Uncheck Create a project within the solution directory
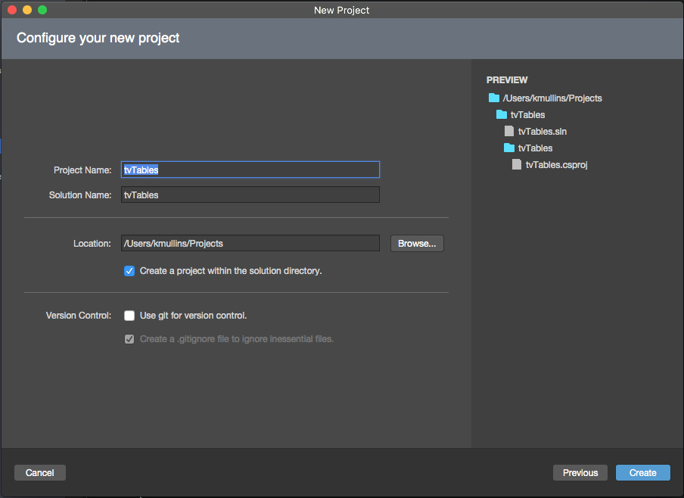This screenshot has height=498, width=684. (x=129, y=271)
